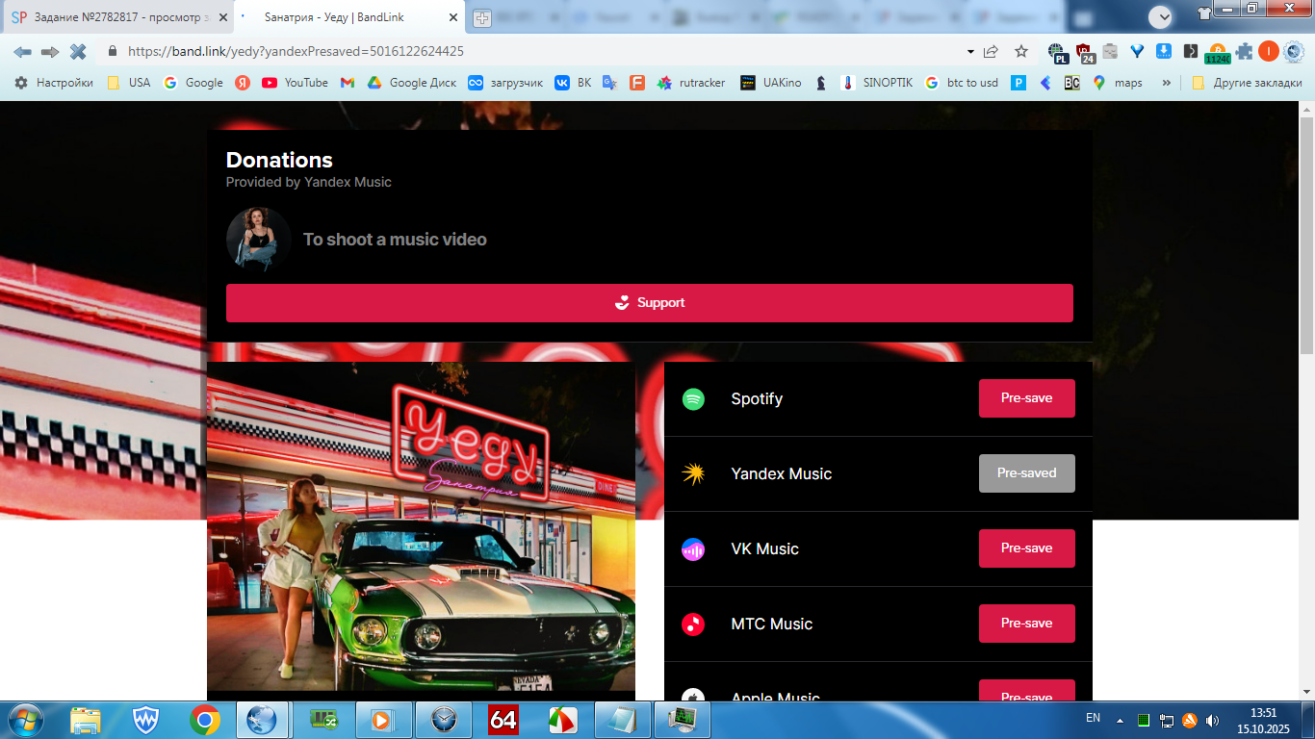This screenshot has width=1315, height=739.
Task: Click the browser forward arrow
Action: pos(50,51)
